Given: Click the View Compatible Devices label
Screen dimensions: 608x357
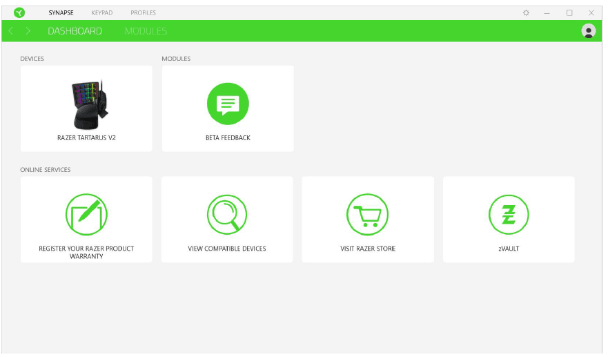Looking at the screenshot, I should click(227, 249).
